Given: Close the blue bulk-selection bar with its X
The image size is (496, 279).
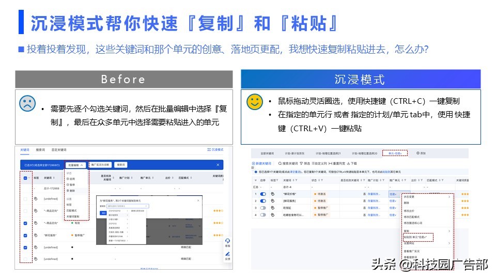Looking at the screenshot, I should pos(218,165).
